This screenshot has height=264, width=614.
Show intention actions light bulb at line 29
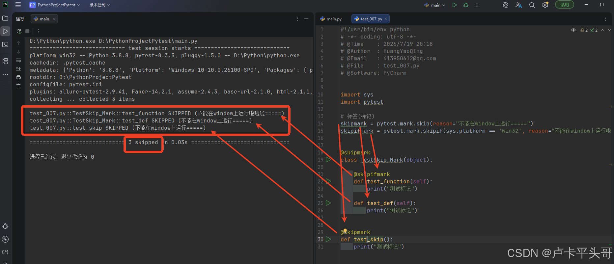tap(345, 231)
